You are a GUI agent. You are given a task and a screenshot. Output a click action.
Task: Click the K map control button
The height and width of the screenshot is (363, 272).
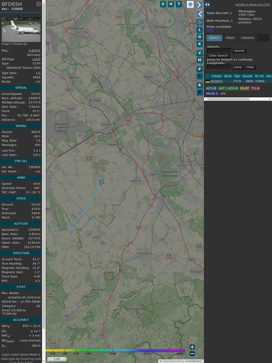(x=199, y=44)
